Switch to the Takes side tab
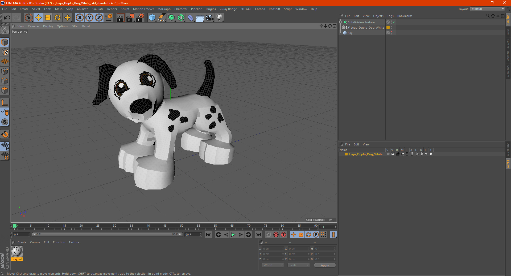 (508, 32)
